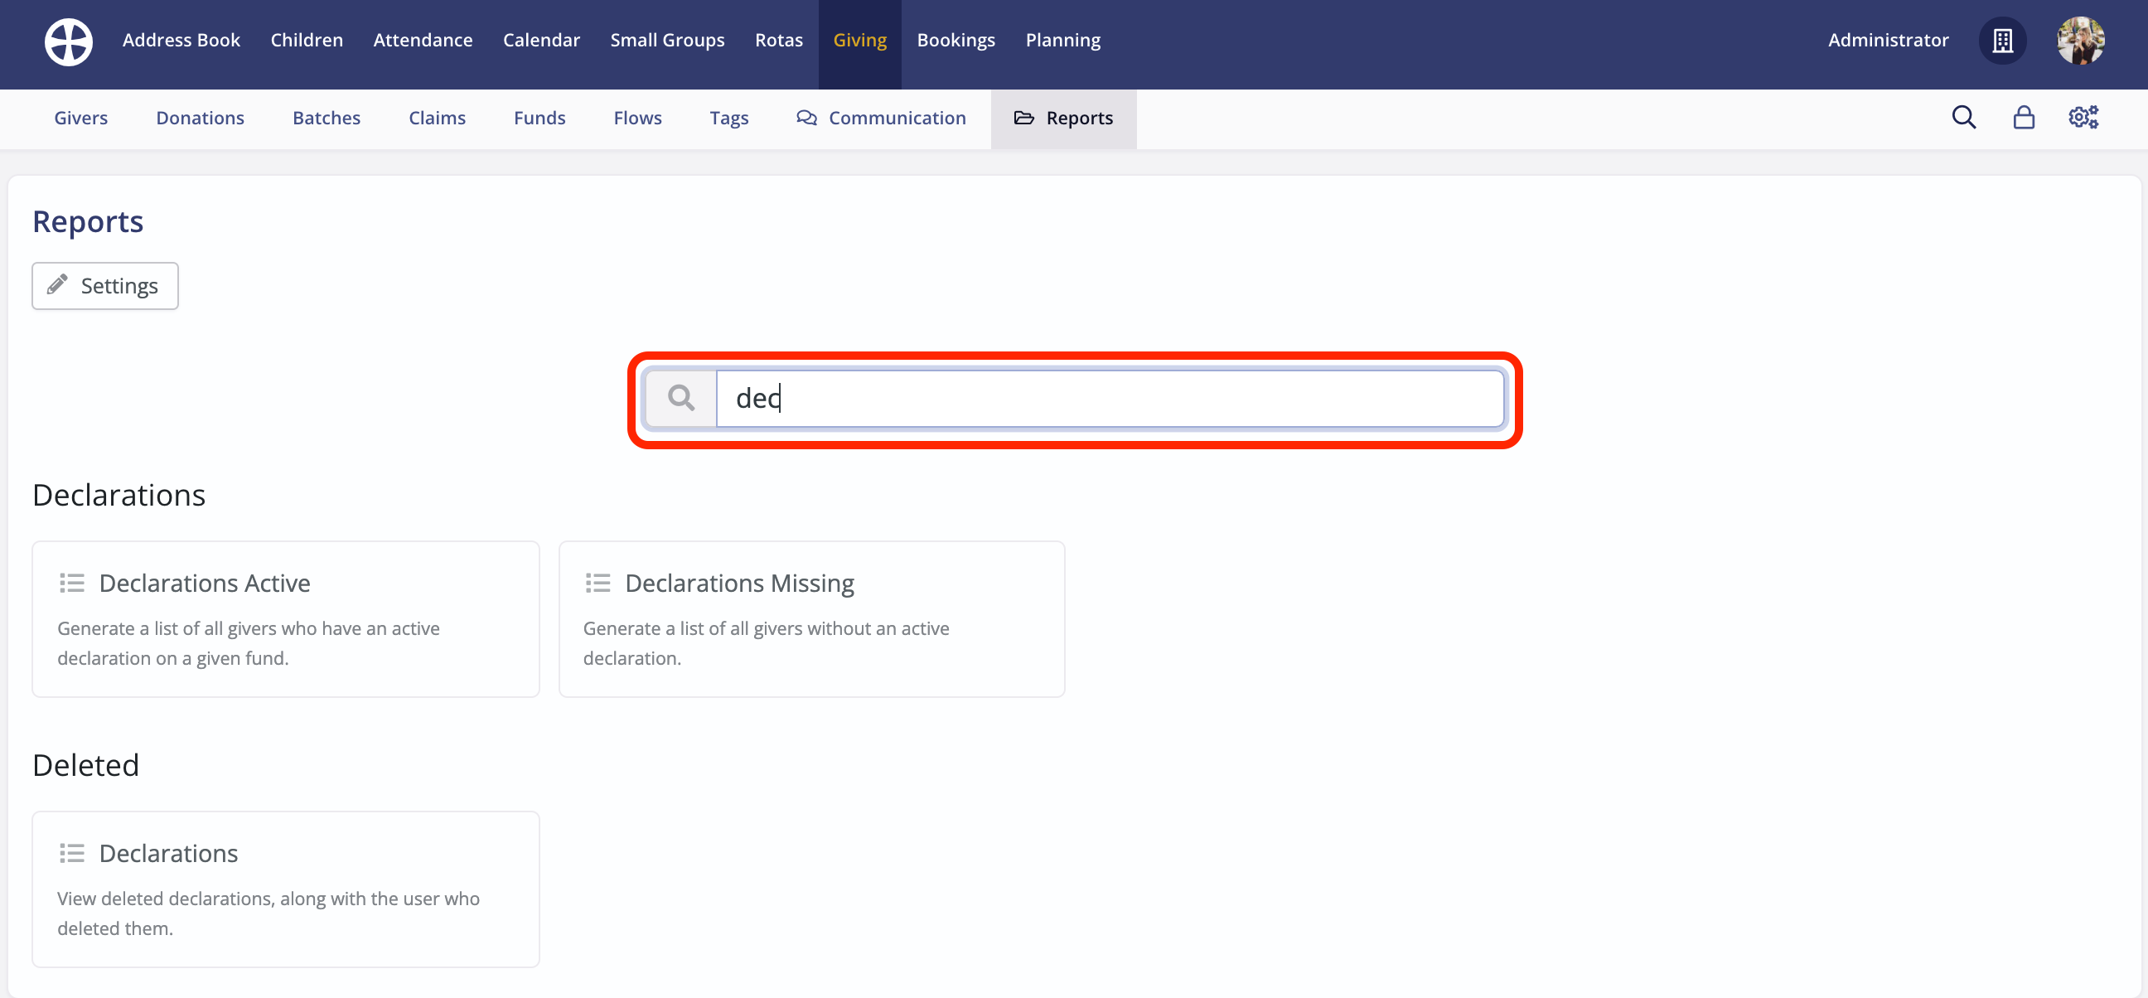Click the building icon beside Administrator
2148x998 pixels.
coord(2002,41)
